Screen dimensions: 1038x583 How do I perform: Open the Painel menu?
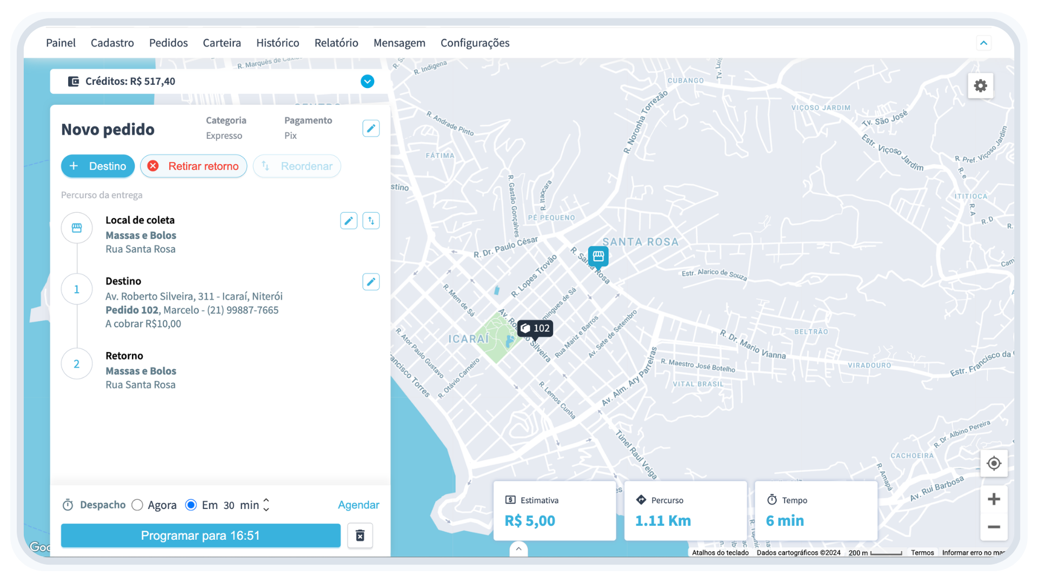click(x=61, y=43)
